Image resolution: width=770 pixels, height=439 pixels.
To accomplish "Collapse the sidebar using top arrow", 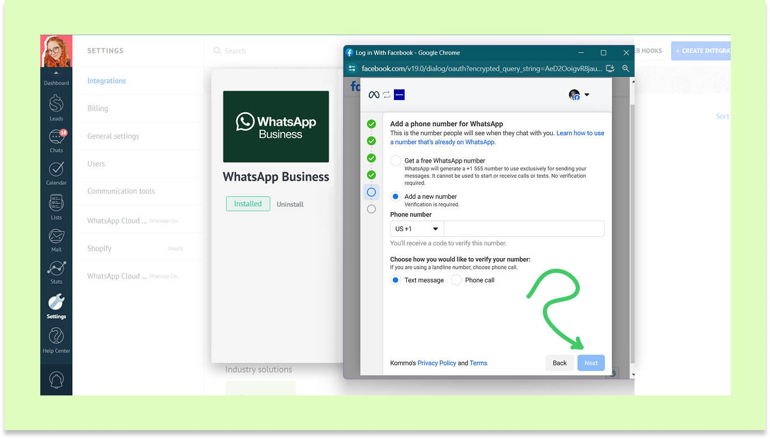I will (x=56, y=73).
